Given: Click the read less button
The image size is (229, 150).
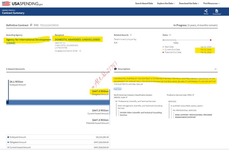Looking at the screenshot, I should pos(118,89).
